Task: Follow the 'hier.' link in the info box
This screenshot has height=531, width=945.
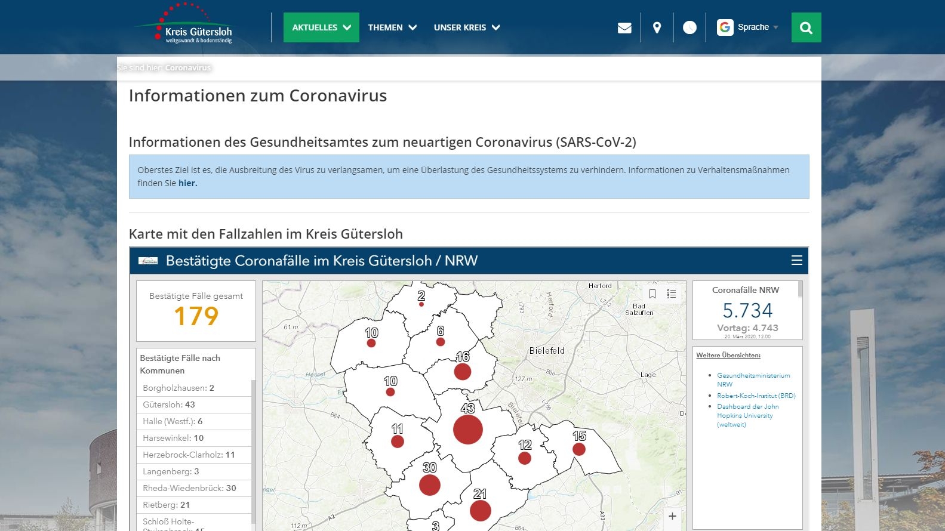Action: click(x=187, y=183)
